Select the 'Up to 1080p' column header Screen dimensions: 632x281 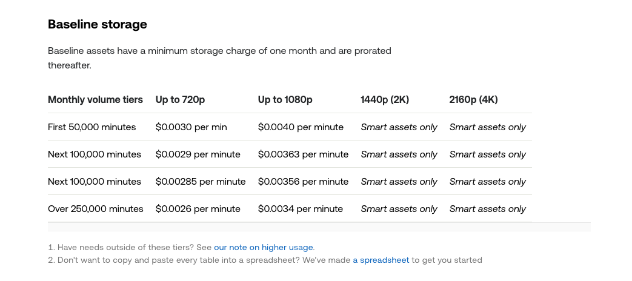pyautogui.click(x=285, y=99)
